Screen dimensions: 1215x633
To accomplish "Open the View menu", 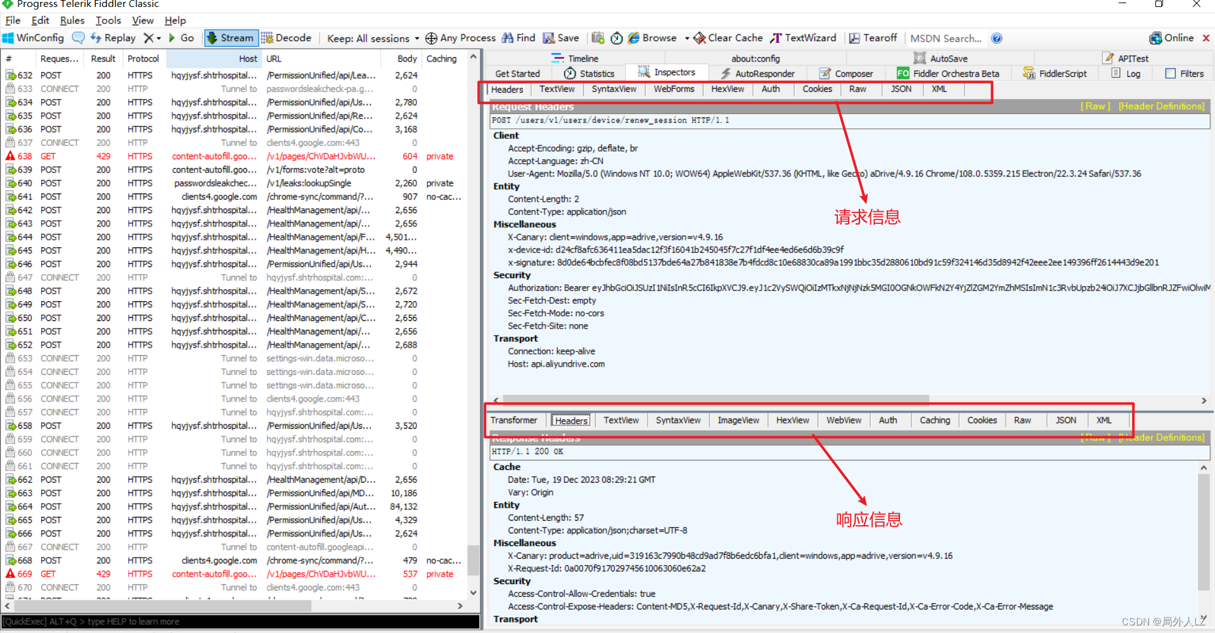I will pyautogui.click(x=143, y=20).
